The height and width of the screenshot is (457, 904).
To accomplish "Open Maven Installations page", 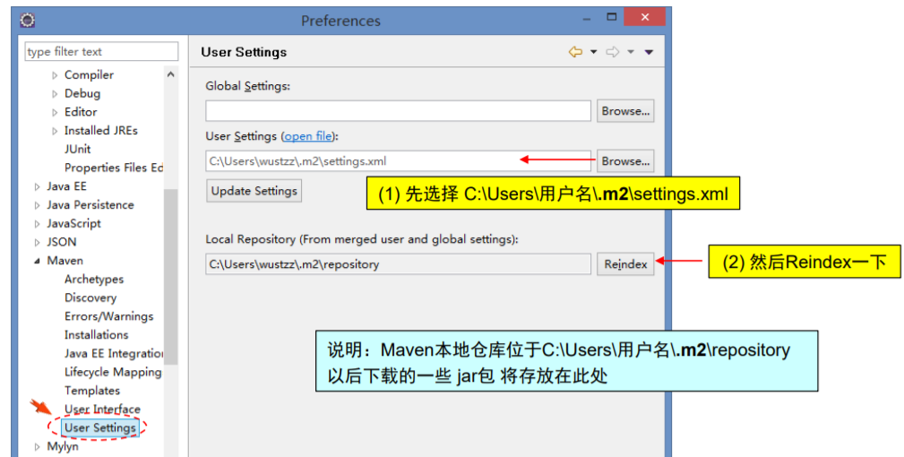I will tap(96, 334).
